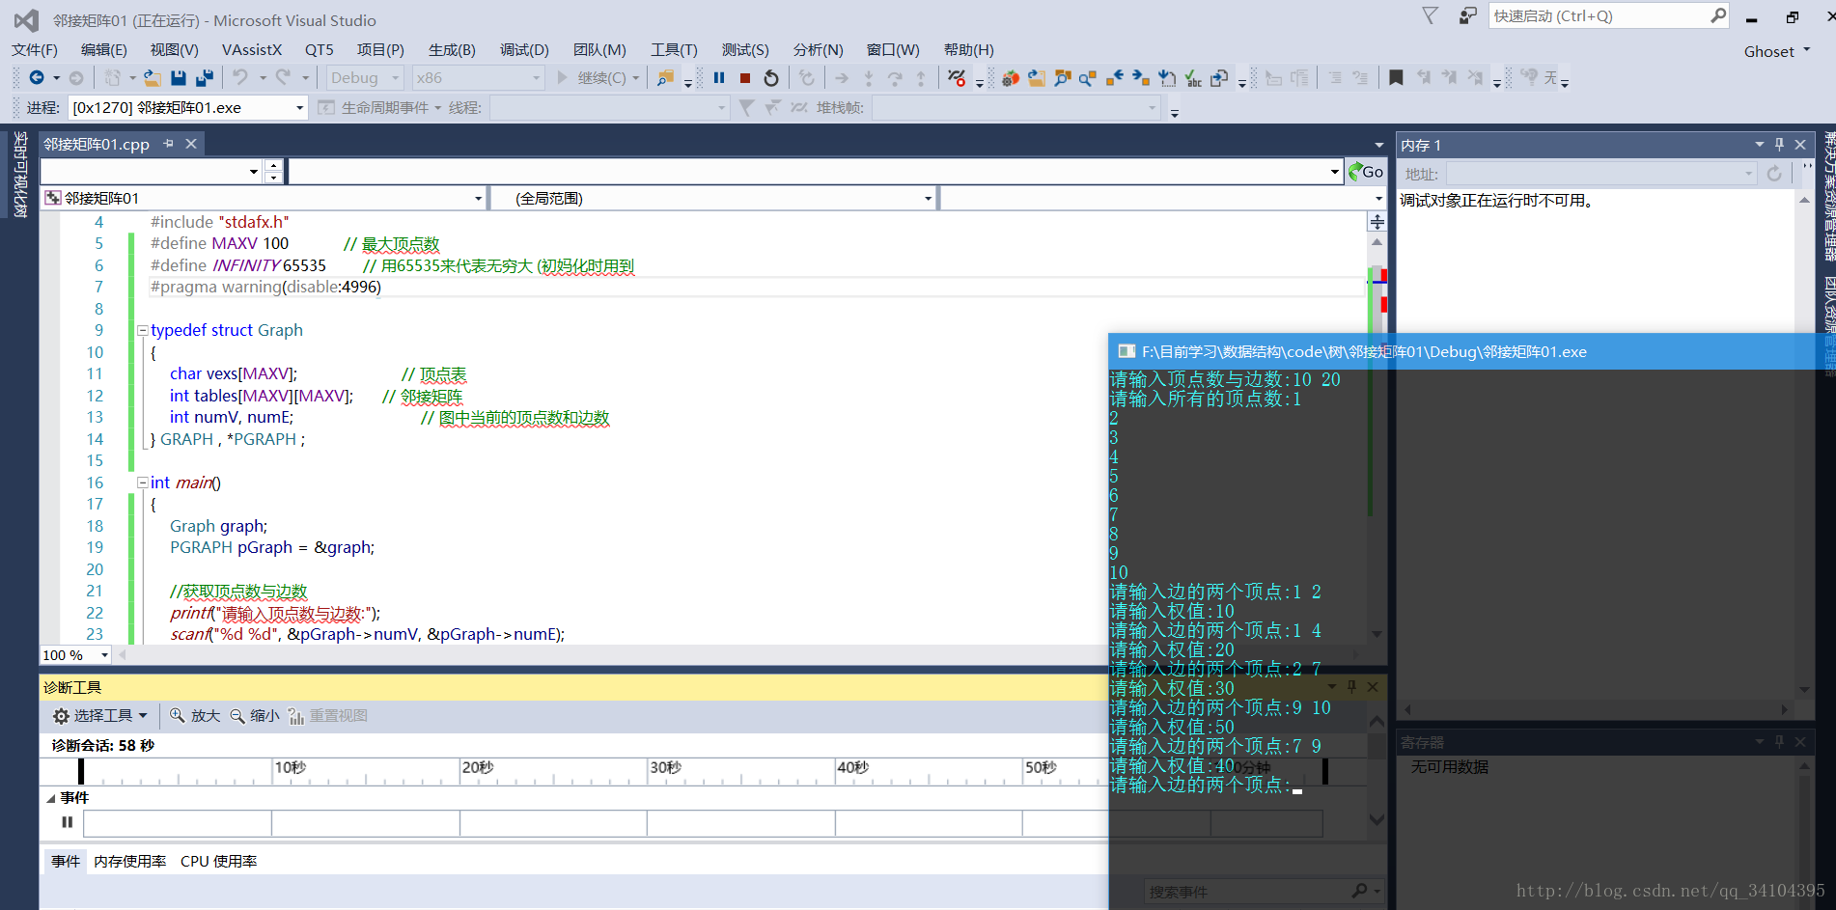Click the editor vertical scrollbar down arrow

pos(1377,634)
